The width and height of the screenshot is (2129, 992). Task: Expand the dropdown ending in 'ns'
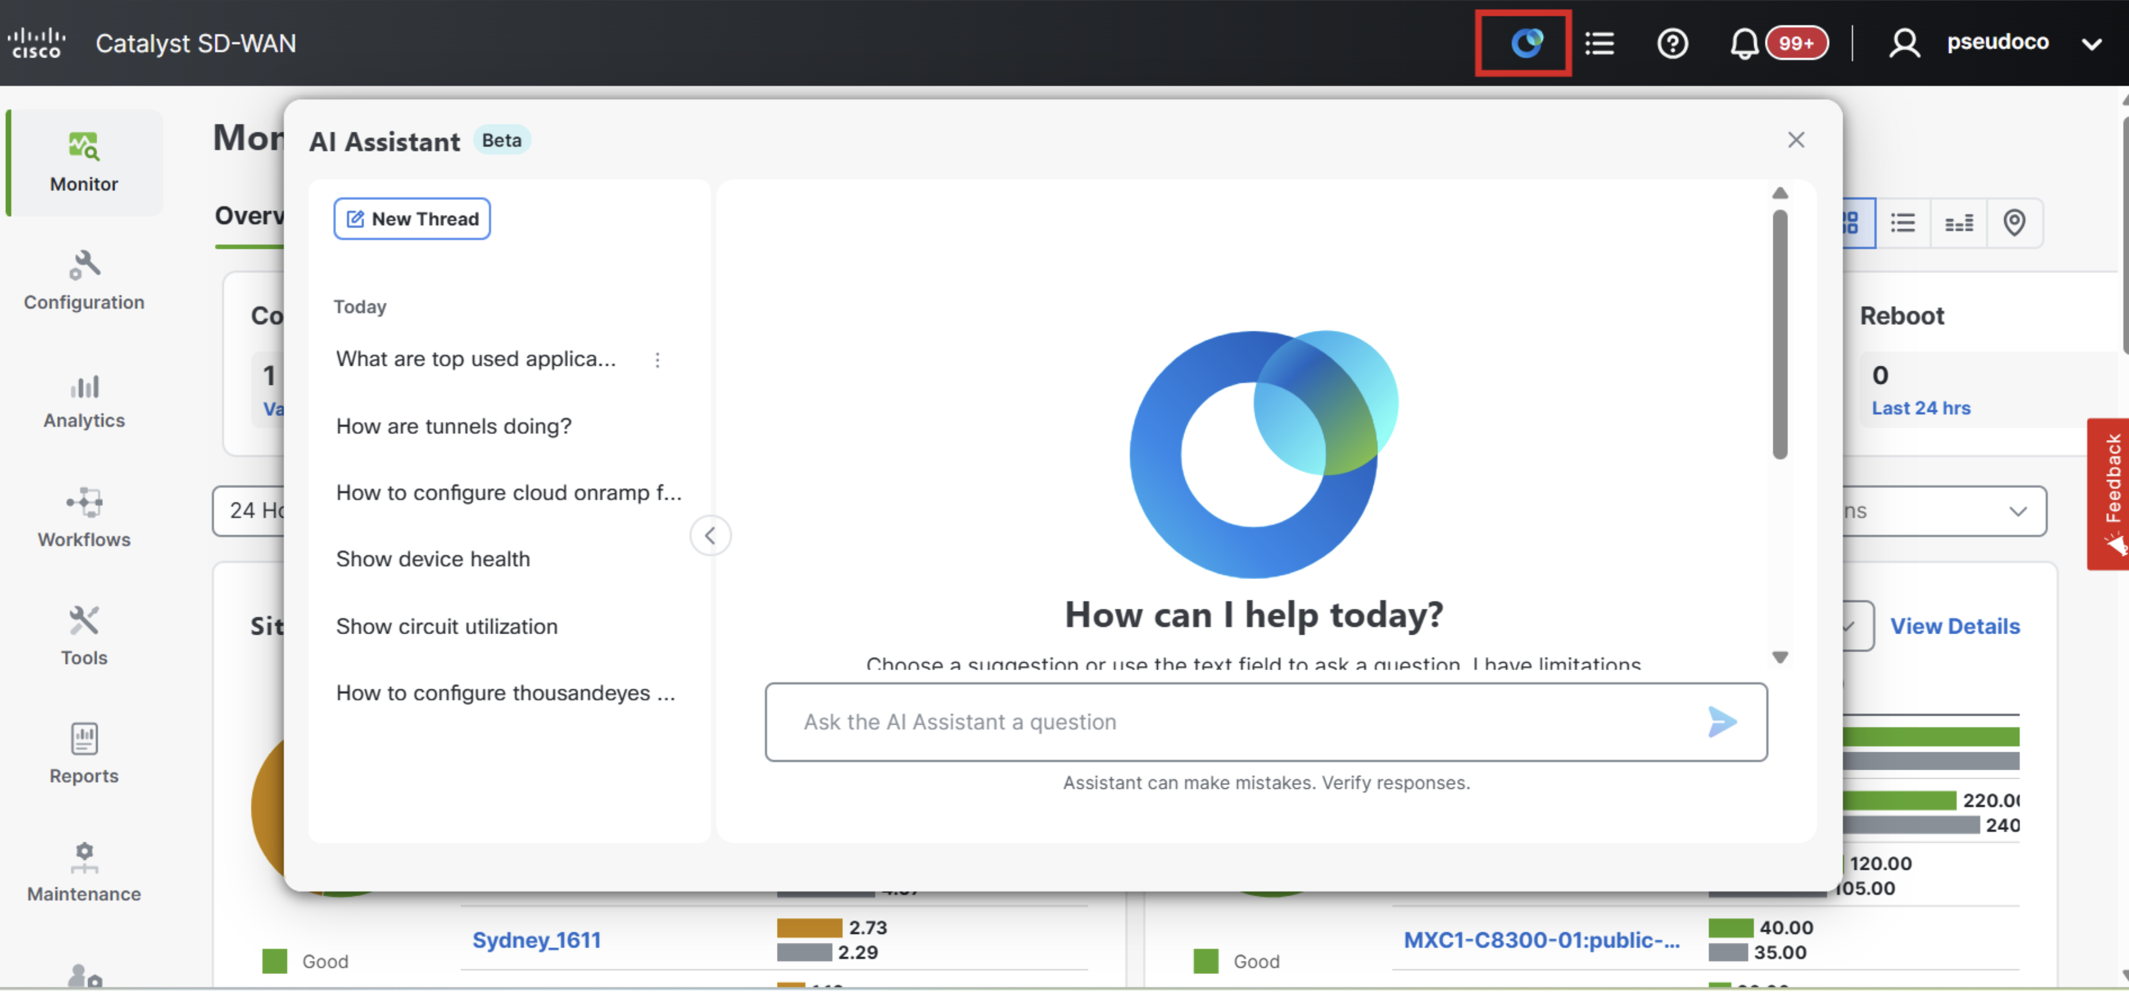tap(1944, 512)
